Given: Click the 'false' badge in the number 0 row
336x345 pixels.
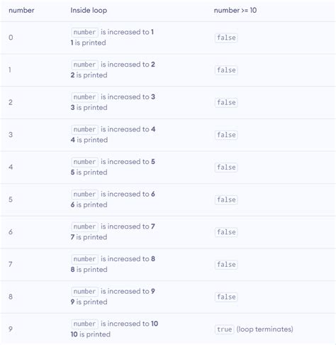Looking at the screenshot, I should click(x=226, y=38).
